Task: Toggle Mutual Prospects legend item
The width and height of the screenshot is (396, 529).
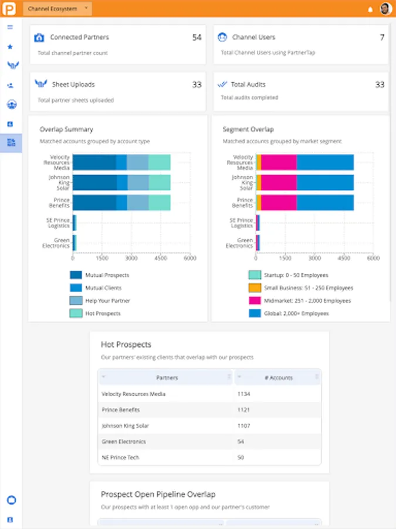Action: pos(107,275)
